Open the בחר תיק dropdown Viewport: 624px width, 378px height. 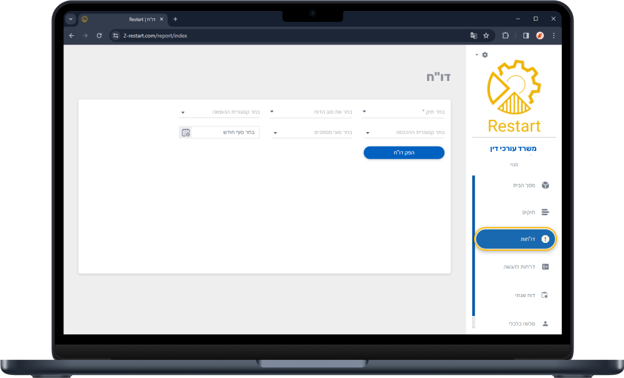(403, 112)
